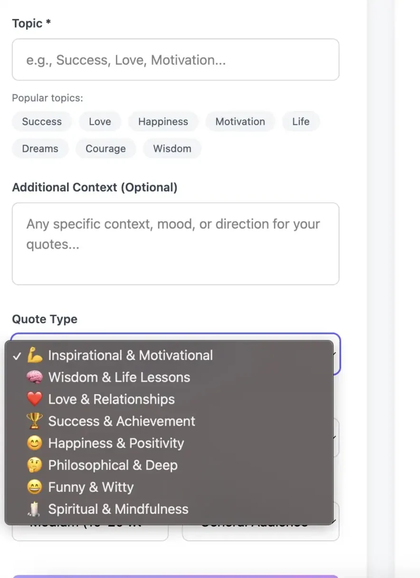
Task: Choose Love & Relationships from dropdown
Action: click(x=111, y=399)
